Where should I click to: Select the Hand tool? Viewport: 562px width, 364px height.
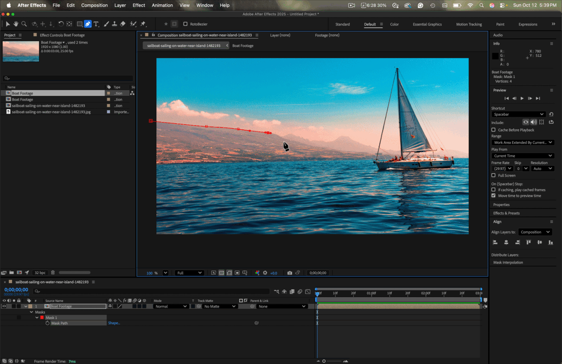tap(16, 24)
